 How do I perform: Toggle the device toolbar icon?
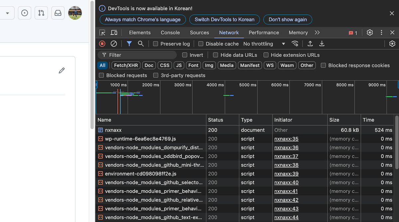click(x=114, y=32)
